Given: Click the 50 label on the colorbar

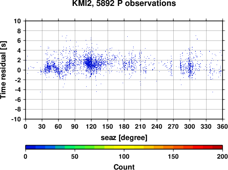Looking at the screenshot, I should click(x=75, y=156).
